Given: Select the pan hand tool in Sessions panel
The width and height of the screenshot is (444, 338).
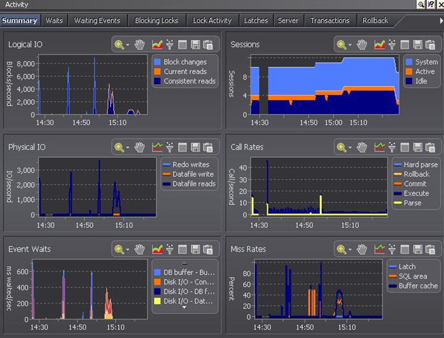Looking at the screenshot, I should tap(362, 45).
